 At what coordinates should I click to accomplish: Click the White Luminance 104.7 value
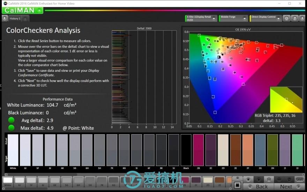click(x=52, y=105)
